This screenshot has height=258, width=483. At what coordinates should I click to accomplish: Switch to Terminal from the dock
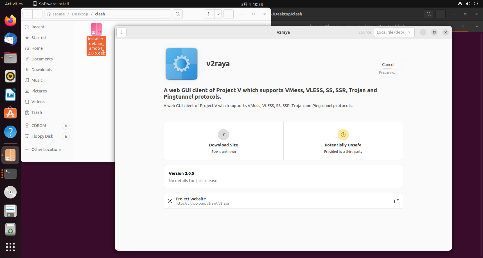pyautogui.click(x=10, y=174)
